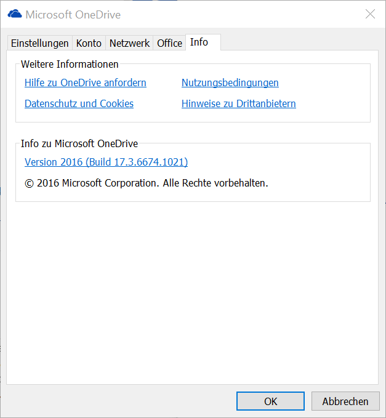Click the active Info tab

[199, 42]
